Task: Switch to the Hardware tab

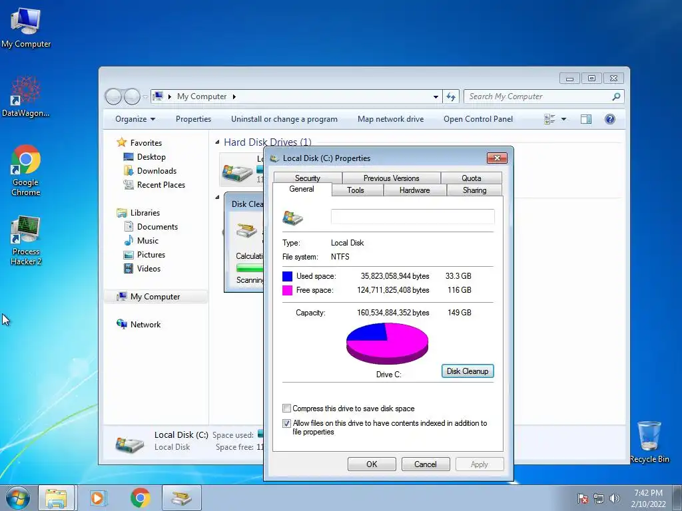Action: [414, 190]
